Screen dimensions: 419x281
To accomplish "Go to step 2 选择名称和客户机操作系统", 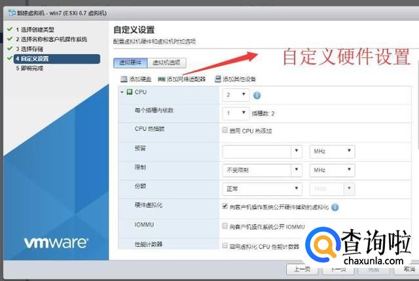I will click(51, 39).
